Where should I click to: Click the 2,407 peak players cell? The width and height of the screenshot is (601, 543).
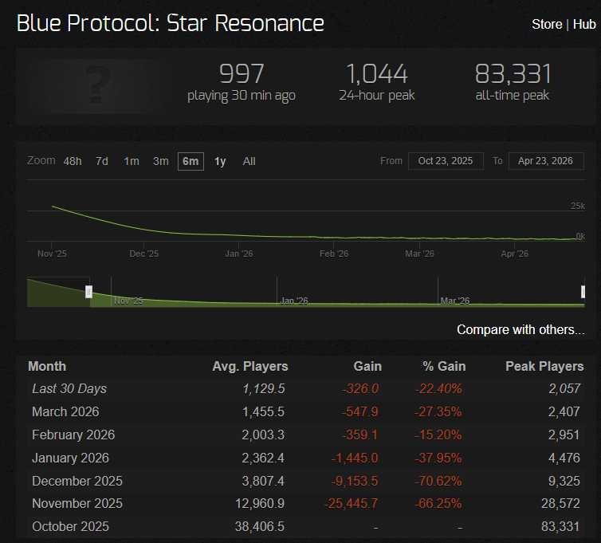point(564,411)
